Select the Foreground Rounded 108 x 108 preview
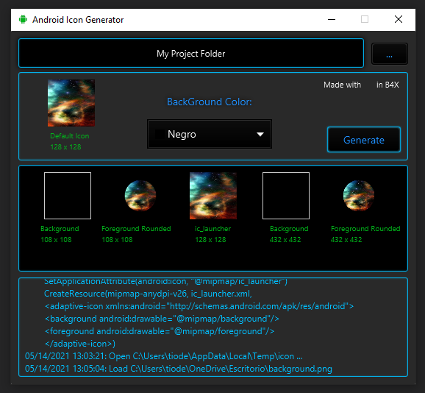The width and height of the screenshot is (425, 393). pos(140,196)
